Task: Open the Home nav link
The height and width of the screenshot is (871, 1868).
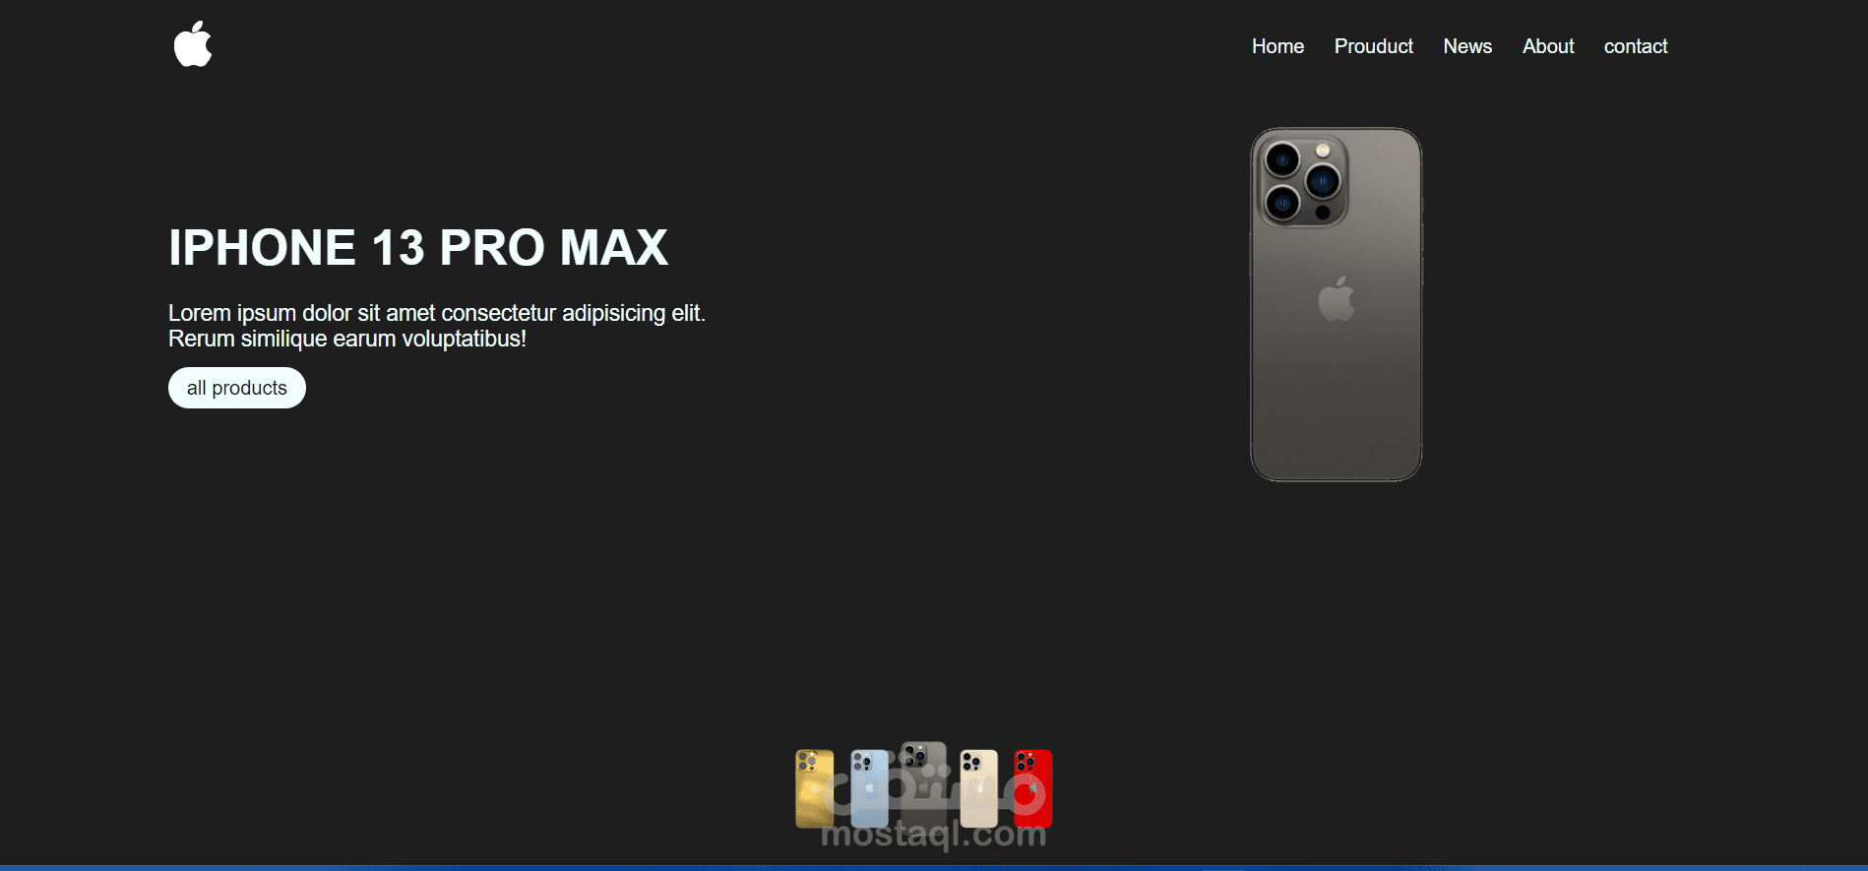Action: (x=1277, y=46)
